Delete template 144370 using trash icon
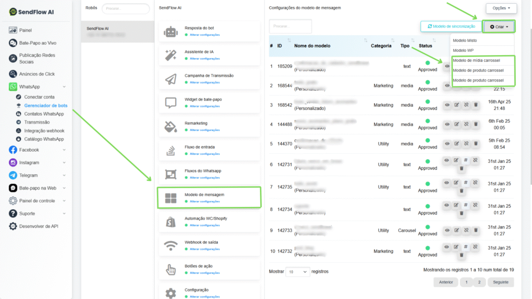Viewport: 532px width, 299px height. [476, 143]
